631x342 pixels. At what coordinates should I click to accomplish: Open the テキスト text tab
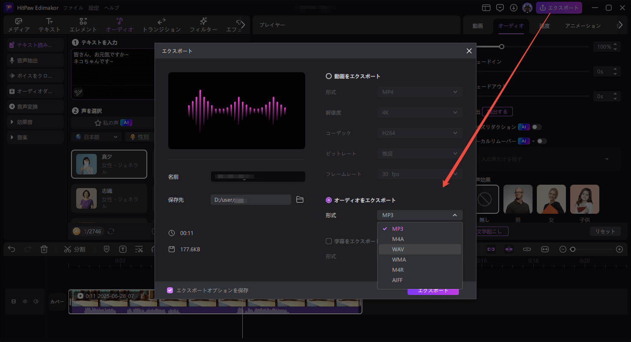[x=50, y=25]
